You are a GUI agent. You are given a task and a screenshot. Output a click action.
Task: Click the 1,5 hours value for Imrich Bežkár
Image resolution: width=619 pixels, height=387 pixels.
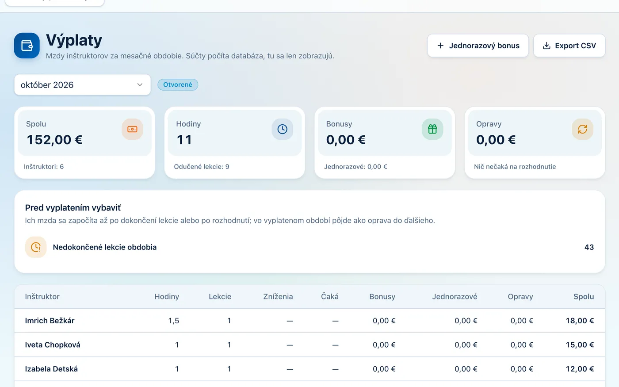[174, 321]
